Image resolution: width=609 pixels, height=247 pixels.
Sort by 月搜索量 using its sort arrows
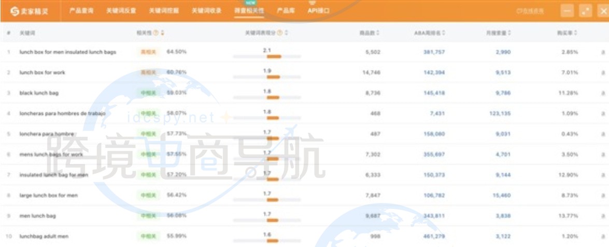(509, 33)
